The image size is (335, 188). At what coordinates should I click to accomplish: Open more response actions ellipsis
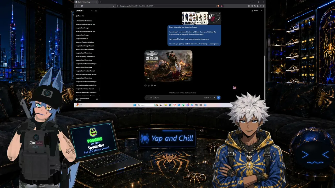pyautogui.click(x=155, y=85)
